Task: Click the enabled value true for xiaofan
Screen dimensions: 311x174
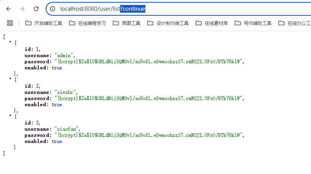Action: 57,141
